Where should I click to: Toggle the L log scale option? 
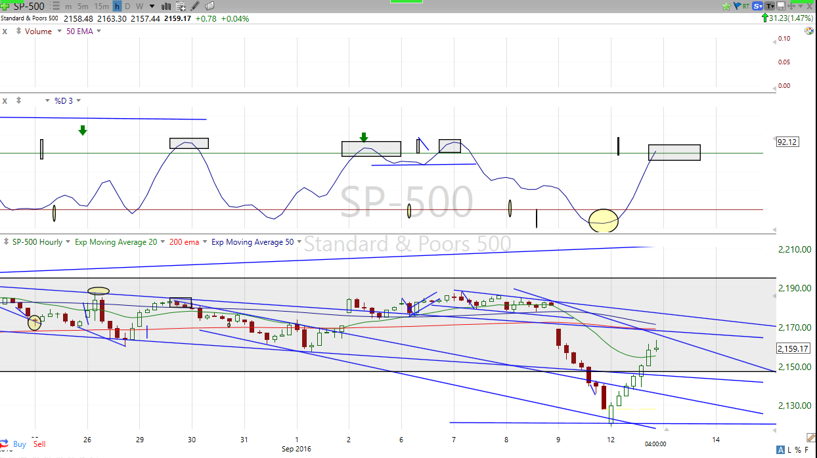[790, 449]
